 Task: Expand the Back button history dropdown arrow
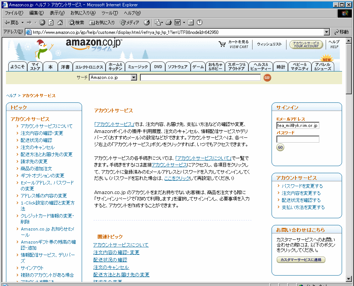(22, 22)
